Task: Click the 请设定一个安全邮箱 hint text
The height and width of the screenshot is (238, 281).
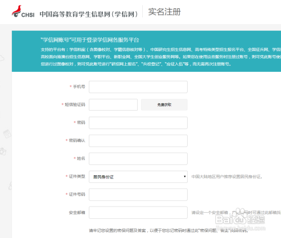Action: (x=236, y=213)
